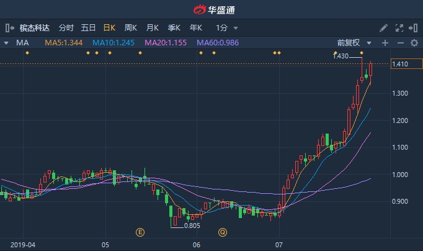Open the 前复权 adjustment dropdown

354,43
